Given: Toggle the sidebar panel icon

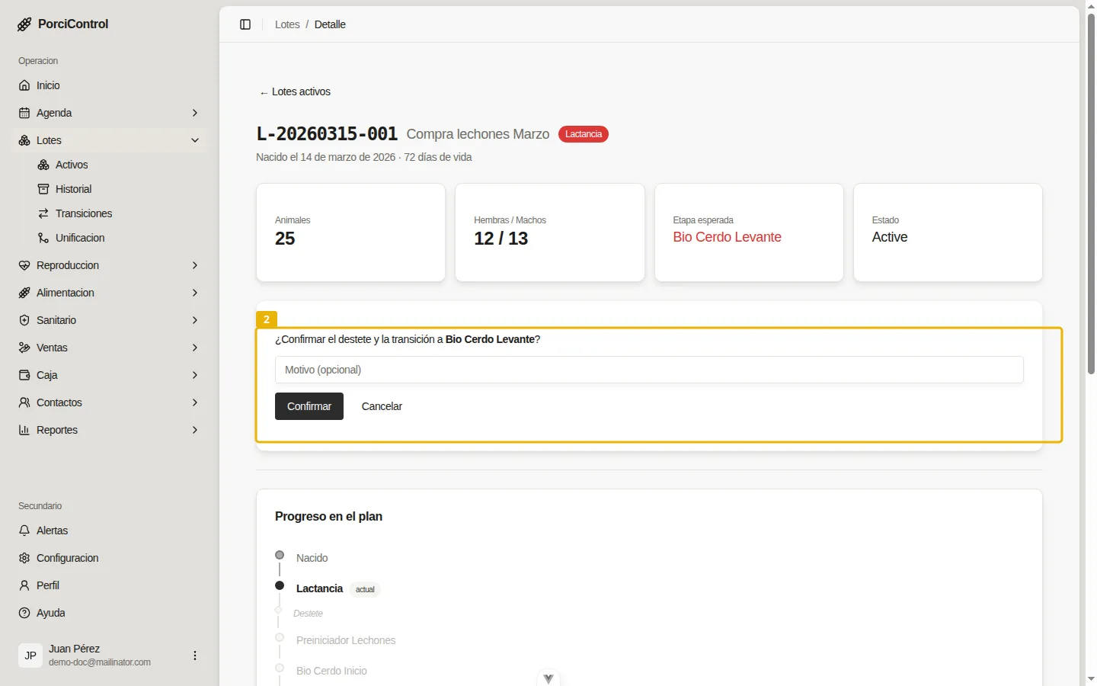Looking at the screenshot, I should tap(245, 24).
